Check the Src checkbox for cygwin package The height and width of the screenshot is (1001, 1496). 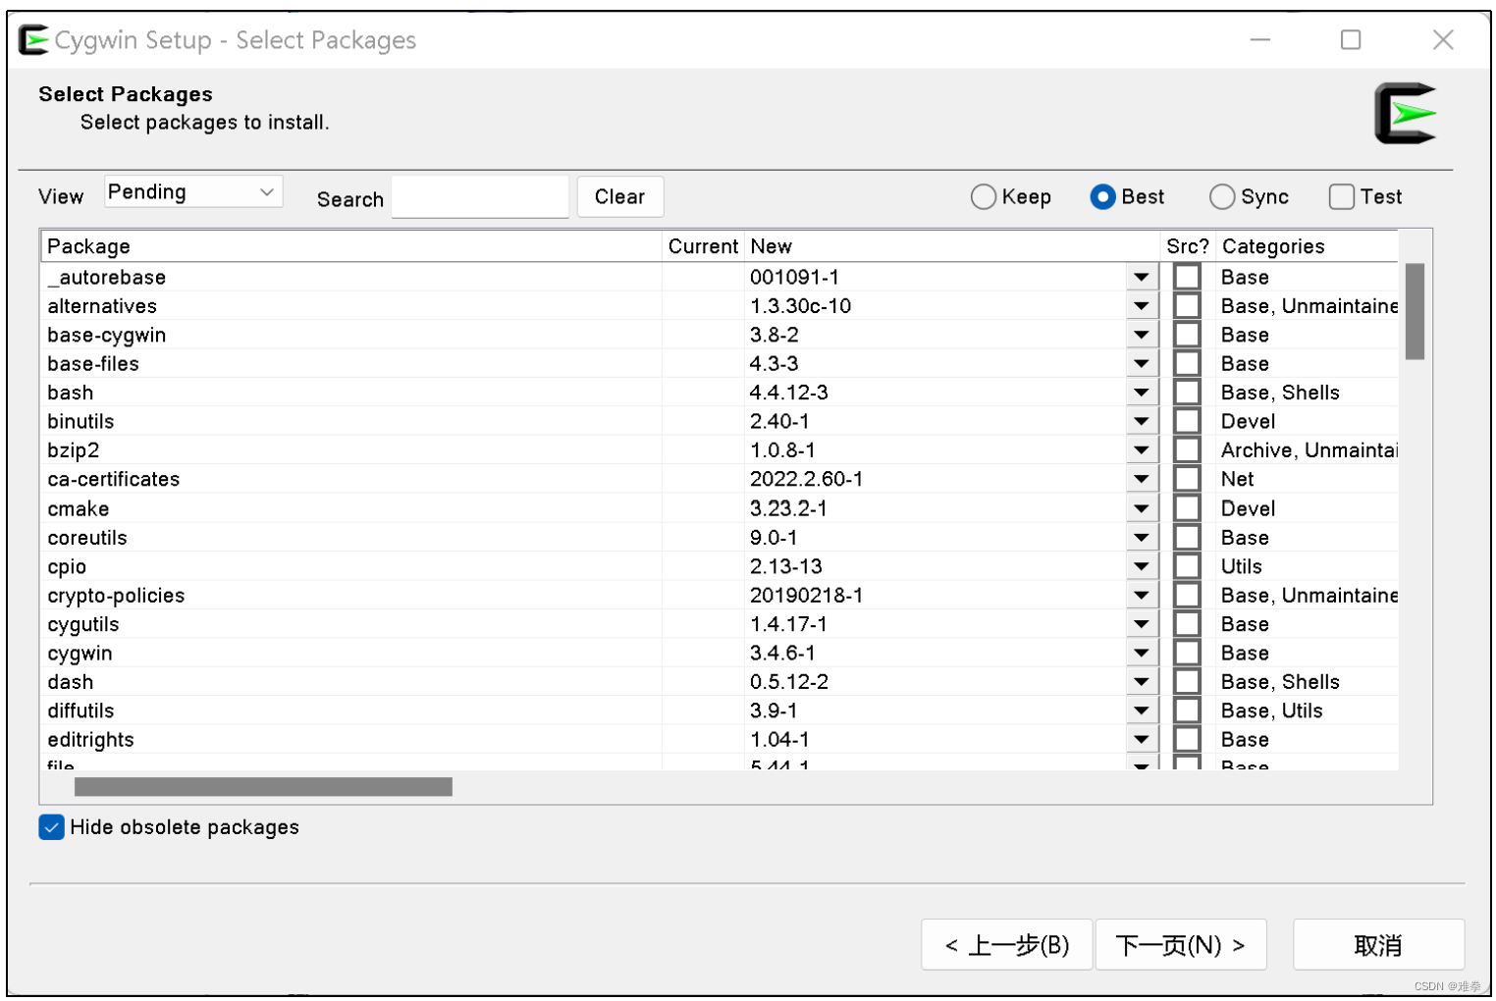tap(1187, 653)
